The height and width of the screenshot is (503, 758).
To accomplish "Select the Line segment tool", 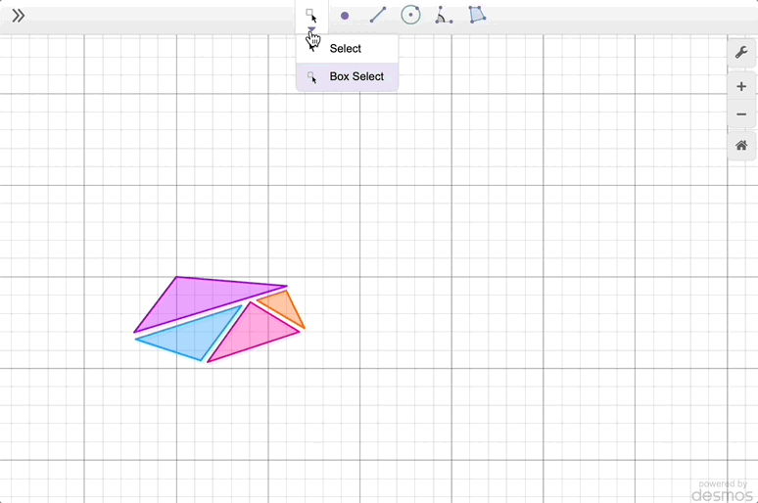I will (378, 16).
